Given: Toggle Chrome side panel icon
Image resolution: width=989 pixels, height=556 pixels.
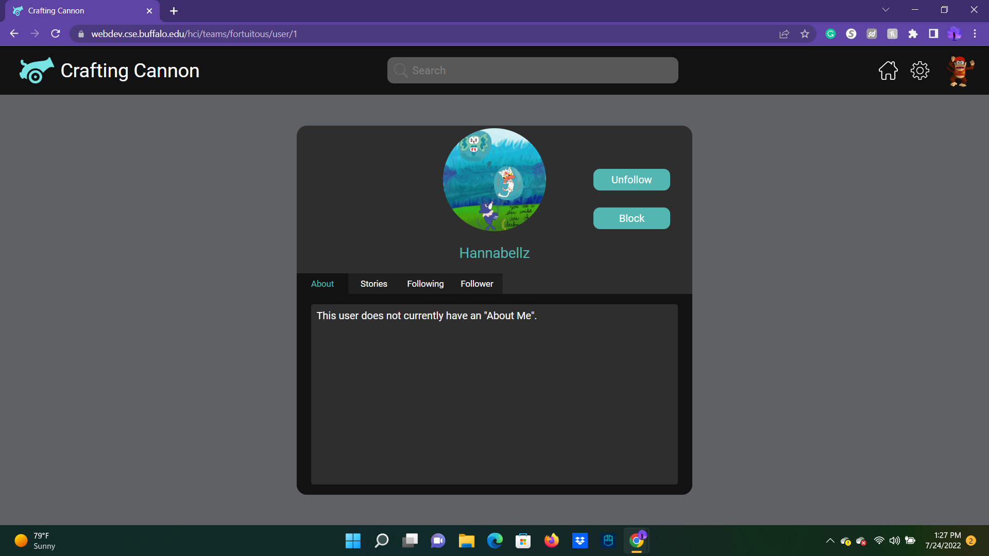Looking at the screenshot, I should pyautogui.click(x=933, y=34).
